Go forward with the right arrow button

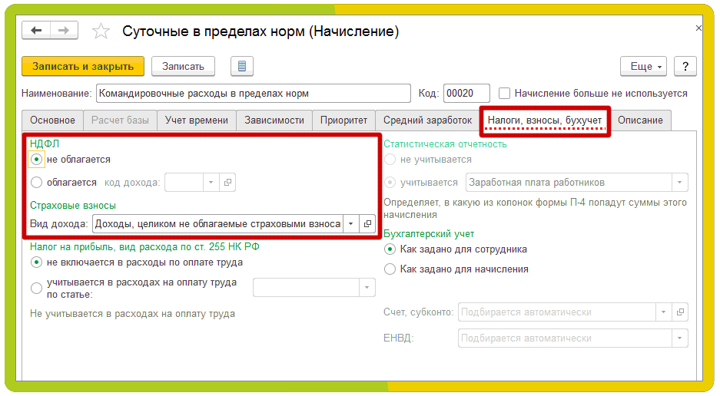coord(64,31)
